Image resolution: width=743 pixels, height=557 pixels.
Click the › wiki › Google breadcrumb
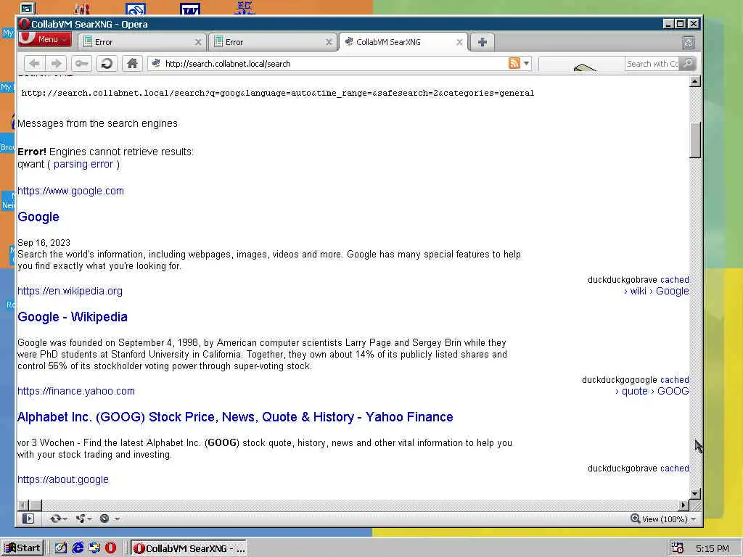click(x=656, y=292)
